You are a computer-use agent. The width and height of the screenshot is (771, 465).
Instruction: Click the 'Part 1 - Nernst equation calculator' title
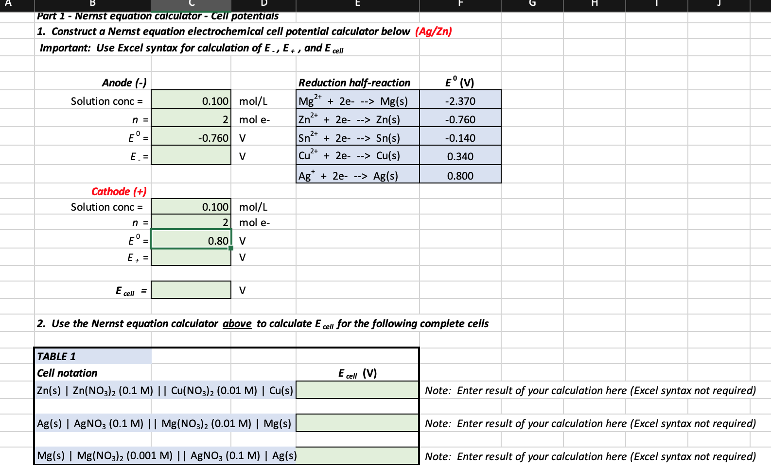(158, 16)
